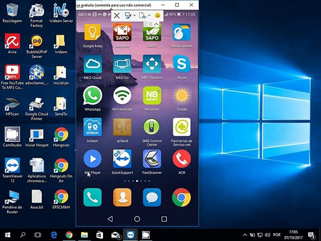Click taskbar search magnifier
This screenshot has width=321, height=241.
click(23, 235)
